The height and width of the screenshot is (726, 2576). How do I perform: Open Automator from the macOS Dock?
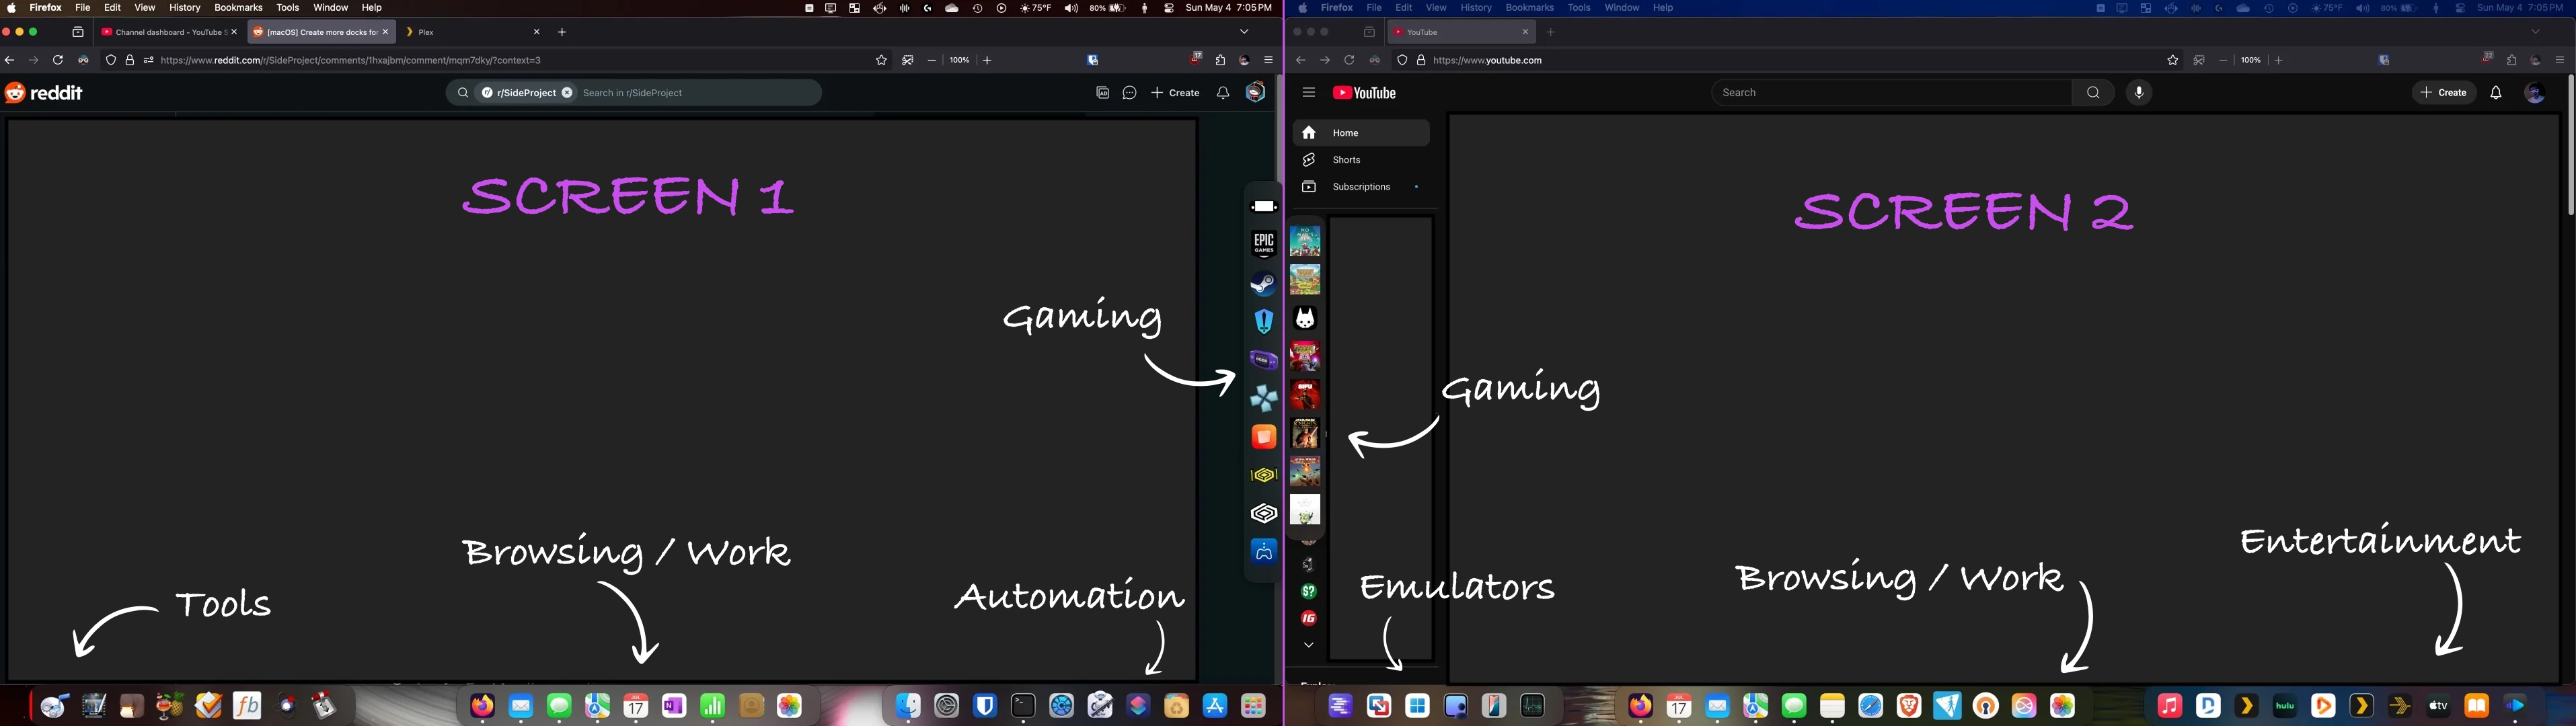(1100, 705)
